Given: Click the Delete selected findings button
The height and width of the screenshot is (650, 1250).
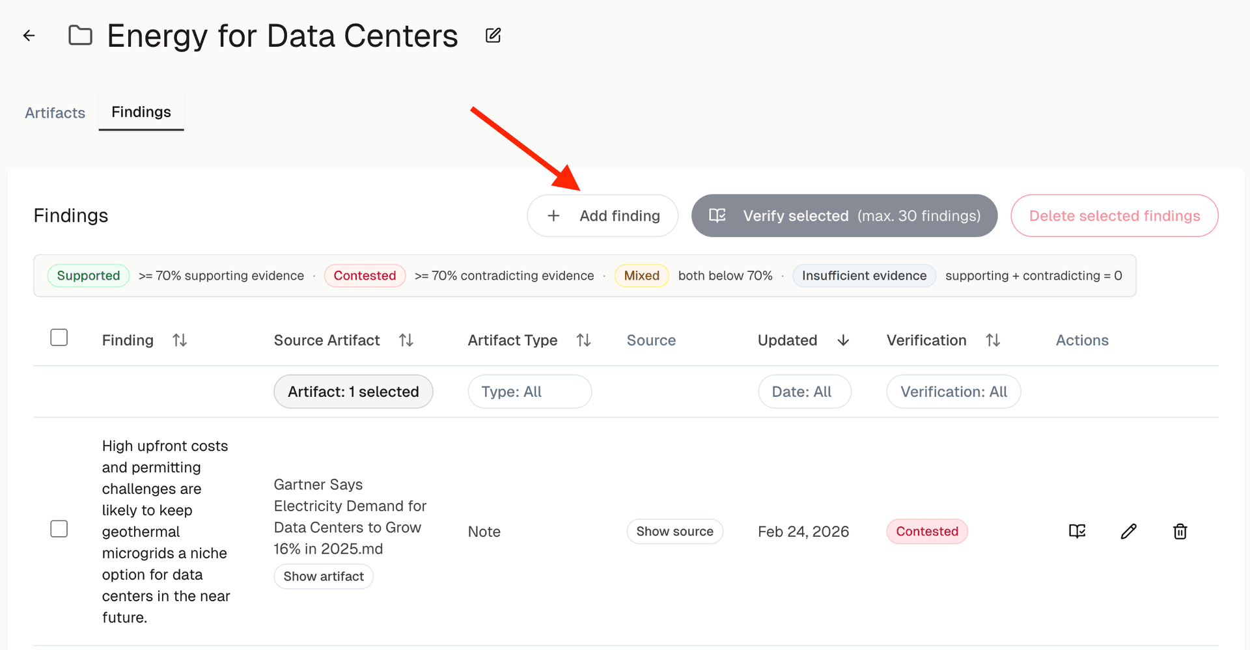Looking at the screenshot, I should (x=1114, y=215).
